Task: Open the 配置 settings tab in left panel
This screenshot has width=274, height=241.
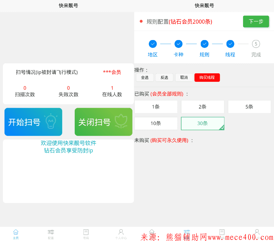Action: pos(51,234)
